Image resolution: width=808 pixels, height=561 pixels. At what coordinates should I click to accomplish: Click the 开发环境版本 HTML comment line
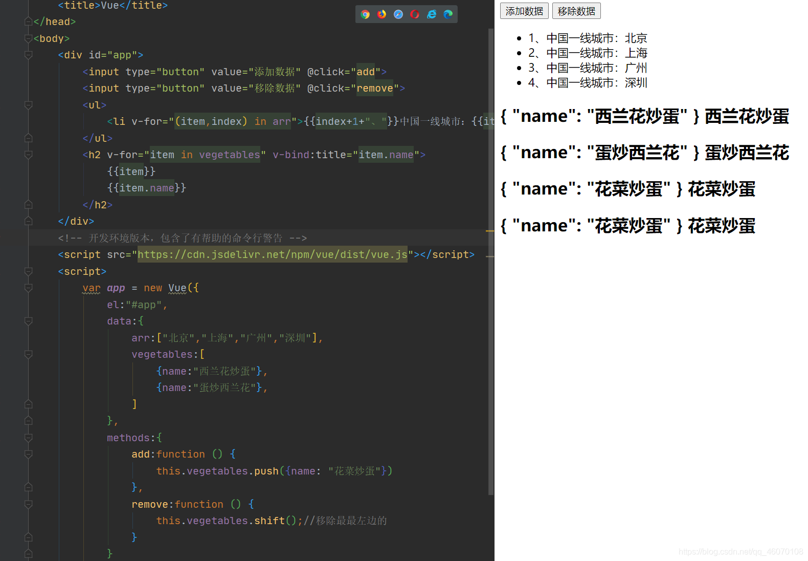pyautogui.click(x=183, y=238)
